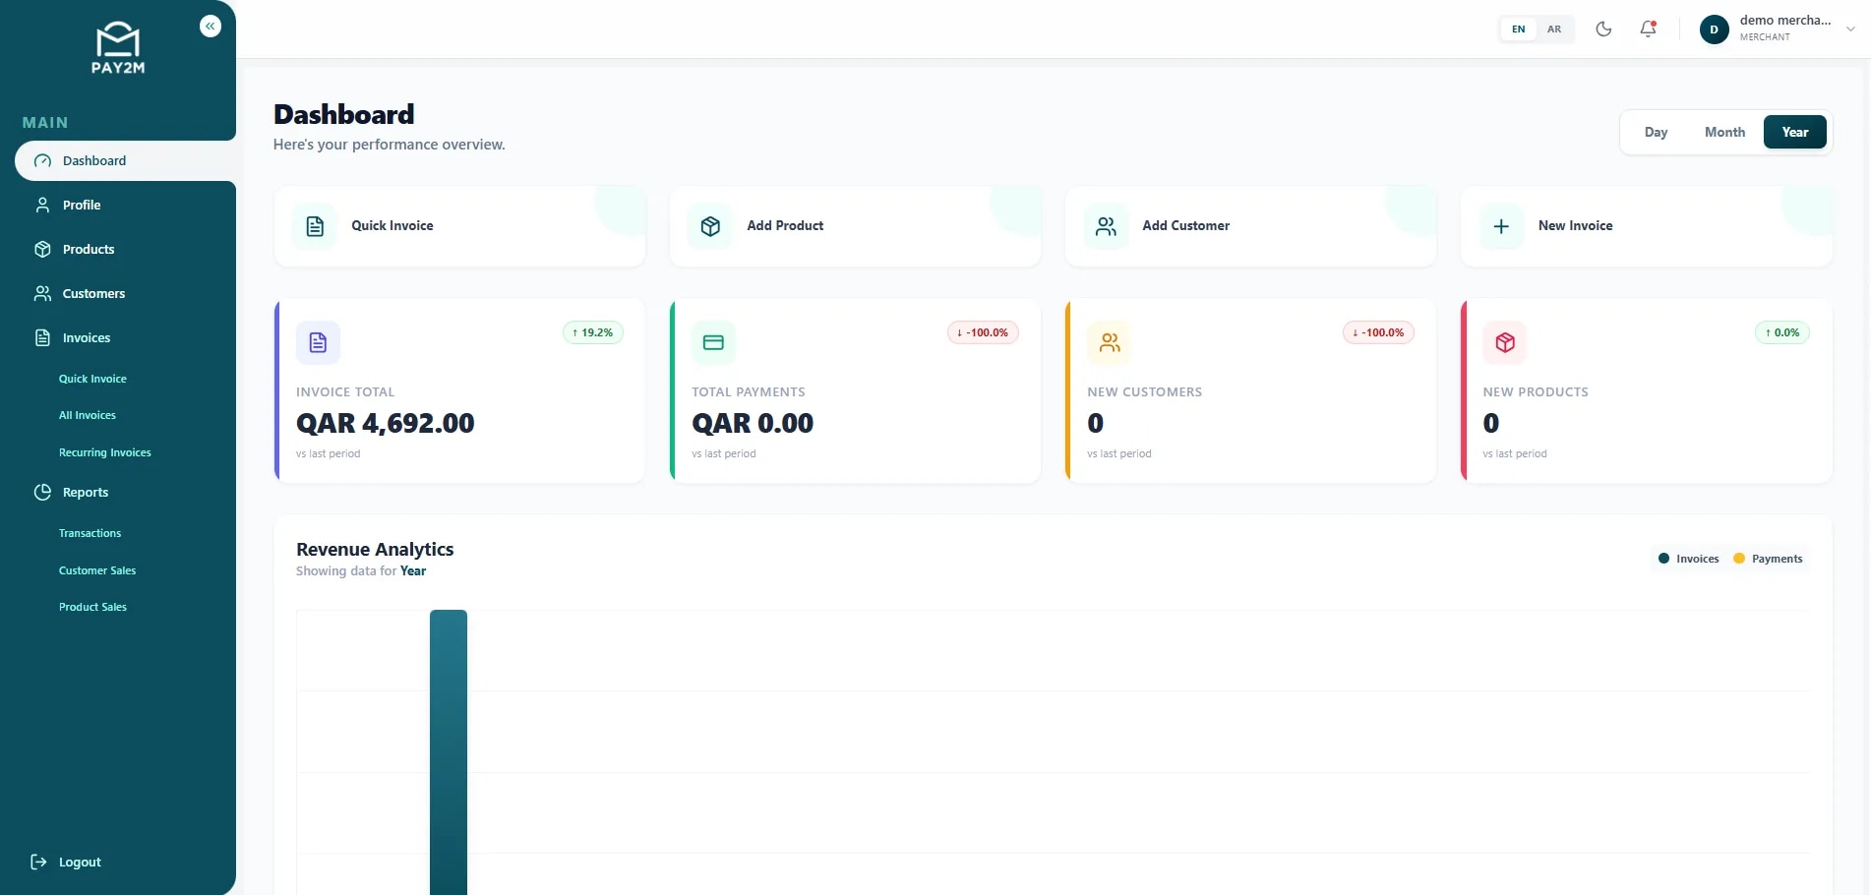Open the demo merchant name menu
The height and width of the screenshot is (895, 1871).
click(1785, 20)
